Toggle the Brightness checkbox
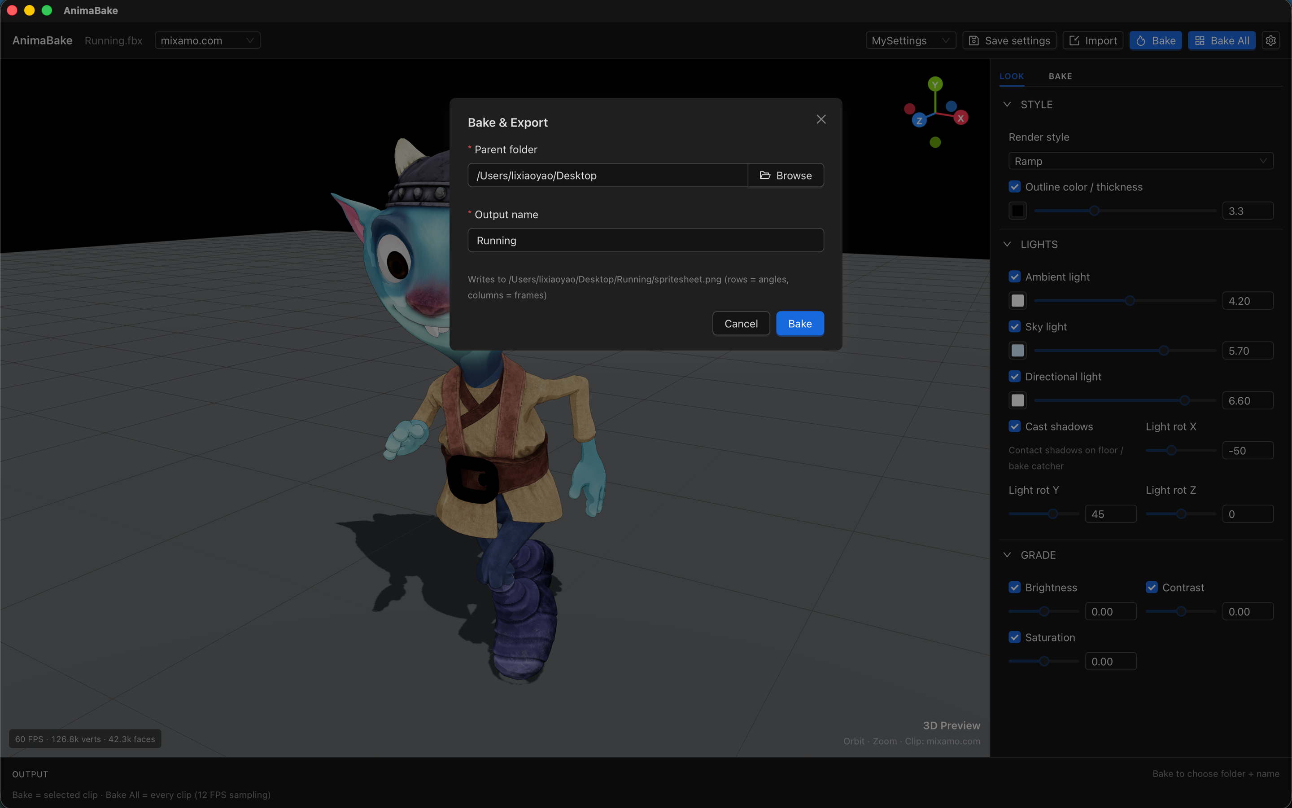Image resolution: width=1292 pixels, height=808 pixels. pyautogui.click(x=1014, y=587)
